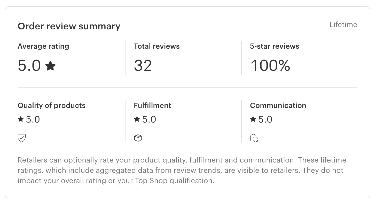Click the retailer ratings explanation paragraph
The height and width of the screenshot is (205, 376).
[x=181, y=170]
